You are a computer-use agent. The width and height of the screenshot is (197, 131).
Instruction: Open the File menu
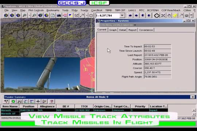(7, 10)
